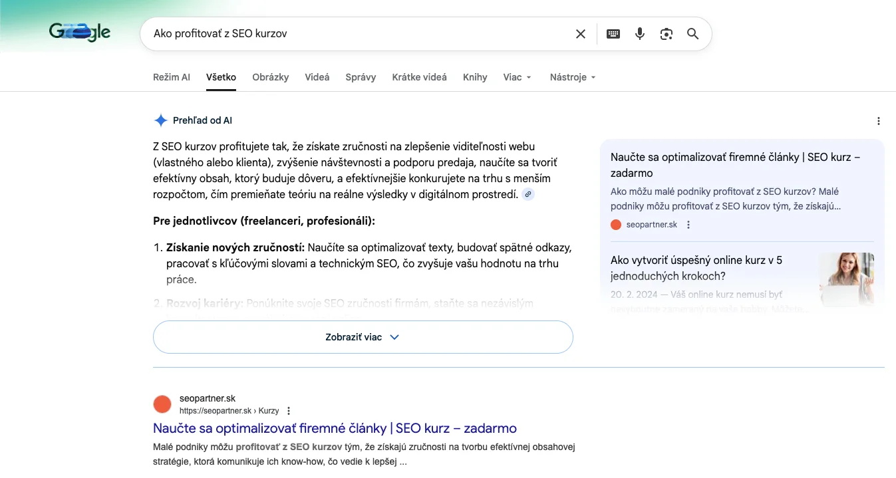Screen dimensions: 896x478
Task: Expand the Viac dropdown menu
Action: (517, 77)
